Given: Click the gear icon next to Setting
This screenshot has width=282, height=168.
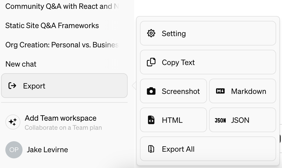Looking at the screenshot, I should [x=151, y=33].
